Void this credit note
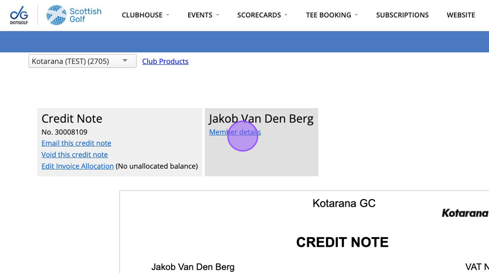489x273 pixels. pos(75,154)
